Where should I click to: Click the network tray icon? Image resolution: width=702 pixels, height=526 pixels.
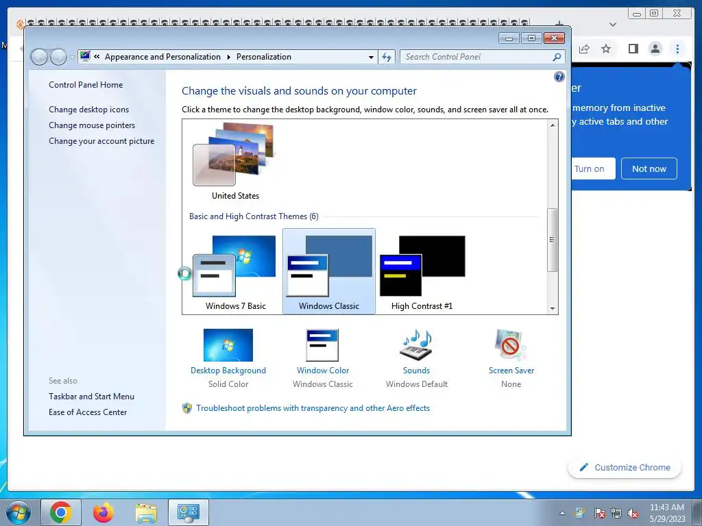point(616,513)
